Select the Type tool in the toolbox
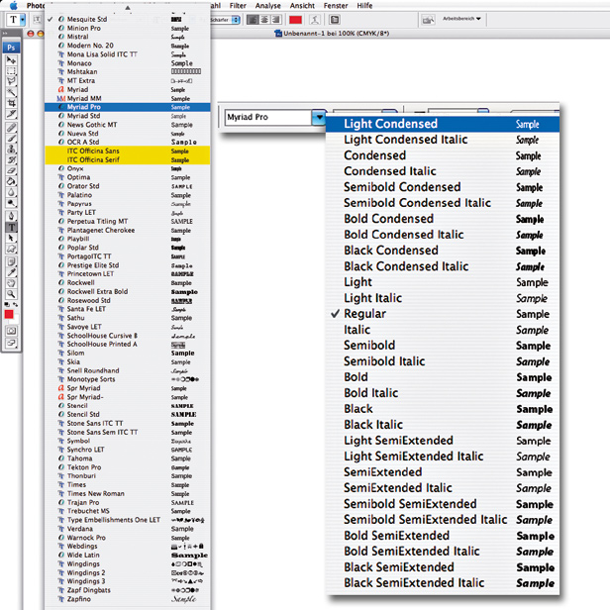The width and height of the screenshot is (610, 610). (x=11, y=225)
